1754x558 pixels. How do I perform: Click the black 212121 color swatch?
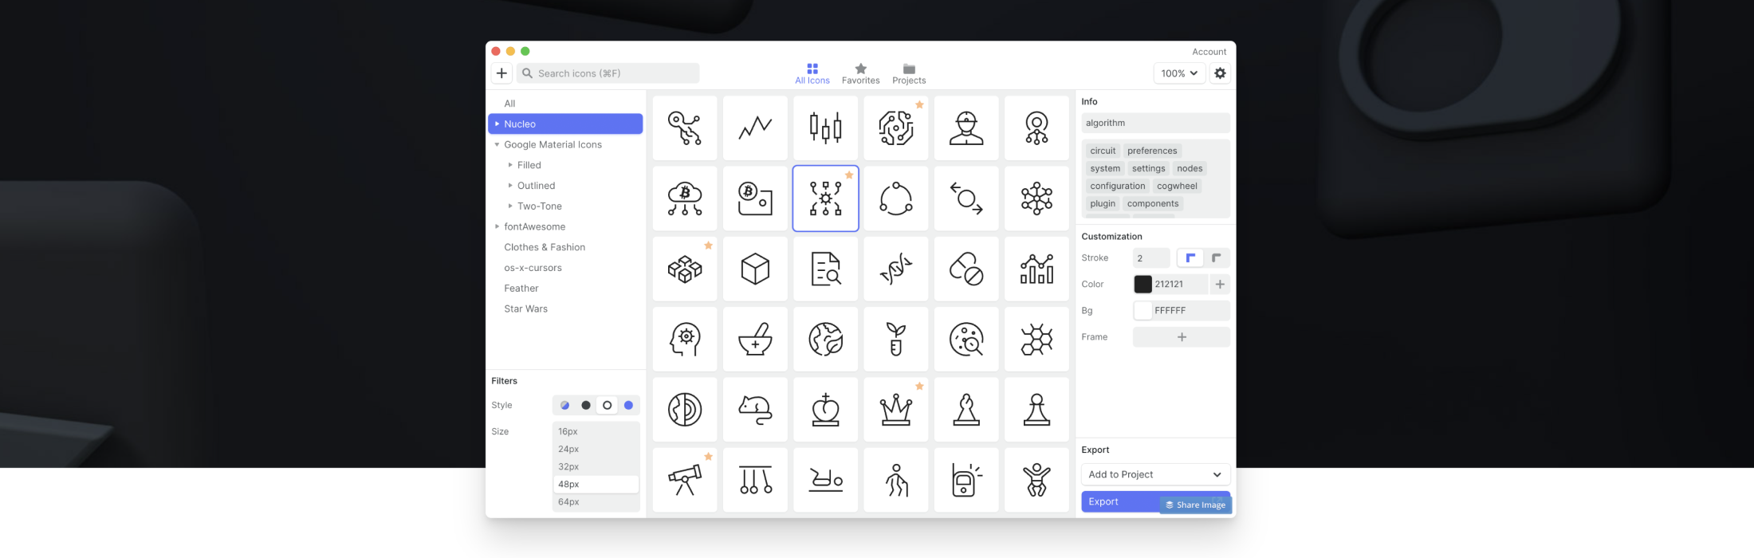pos(1142,285)
